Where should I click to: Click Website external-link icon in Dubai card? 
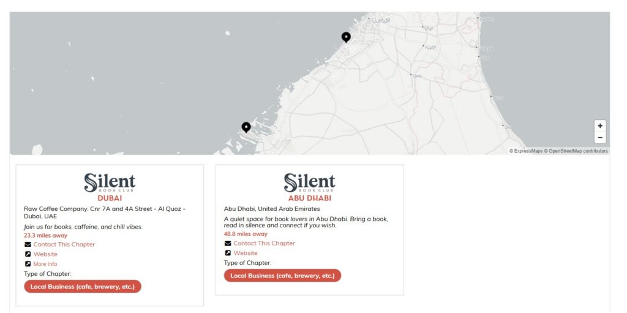tap(28, 254)
